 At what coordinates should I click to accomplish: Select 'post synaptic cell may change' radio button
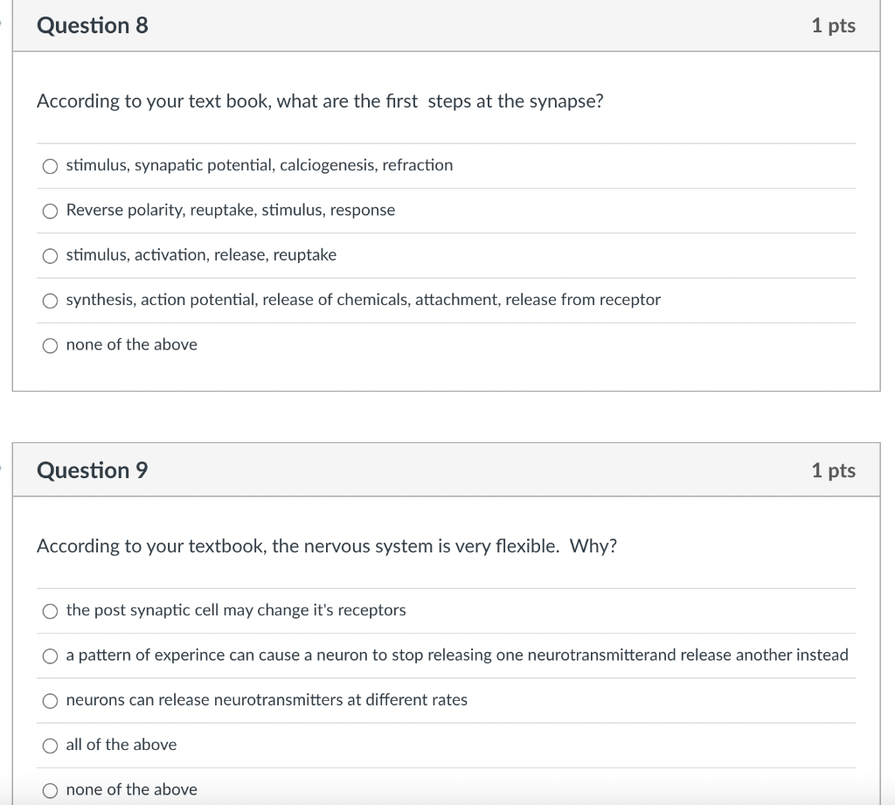pos(51,611)
